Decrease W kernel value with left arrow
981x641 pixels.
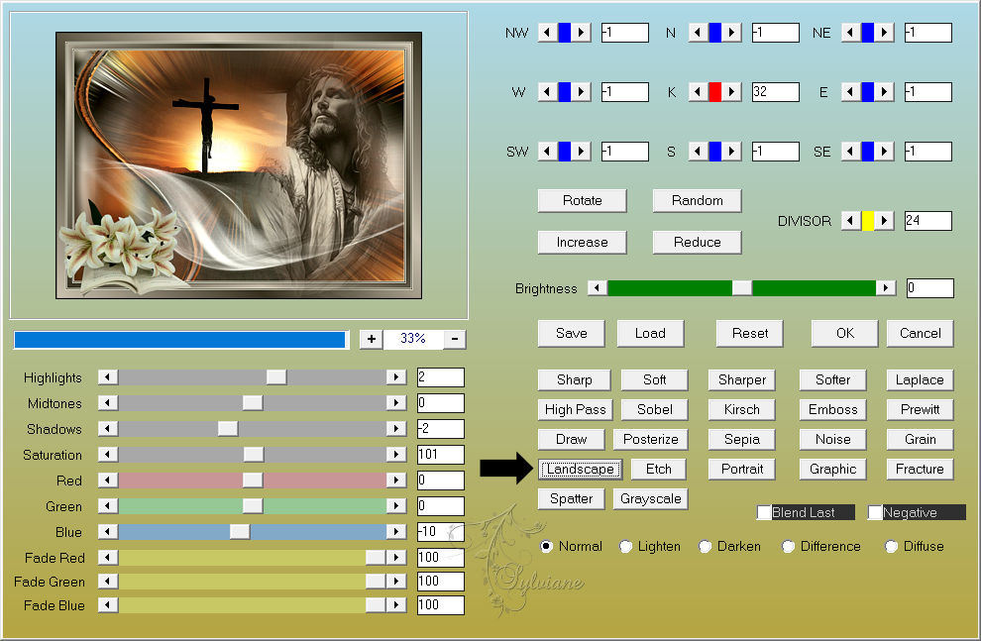pos(547,92)
